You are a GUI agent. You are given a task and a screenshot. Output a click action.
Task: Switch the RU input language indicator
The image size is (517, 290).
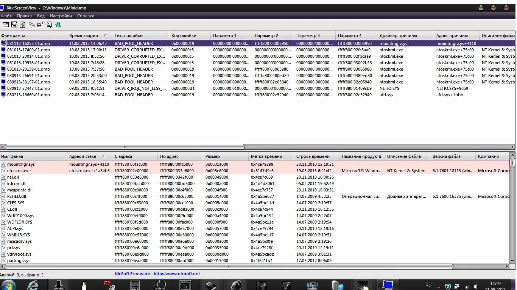coord(428,285)
